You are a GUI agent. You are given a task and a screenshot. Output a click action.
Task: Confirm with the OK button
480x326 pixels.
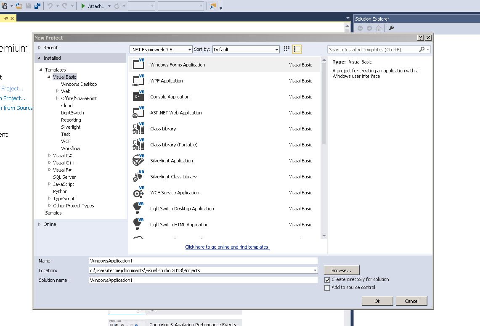point(377,301)
